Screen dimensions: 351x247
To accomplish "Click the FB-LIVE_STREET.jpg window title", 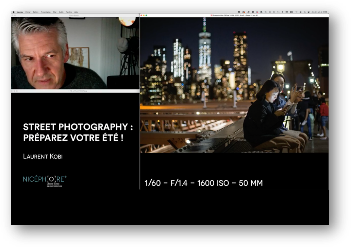I will point(76,91).
